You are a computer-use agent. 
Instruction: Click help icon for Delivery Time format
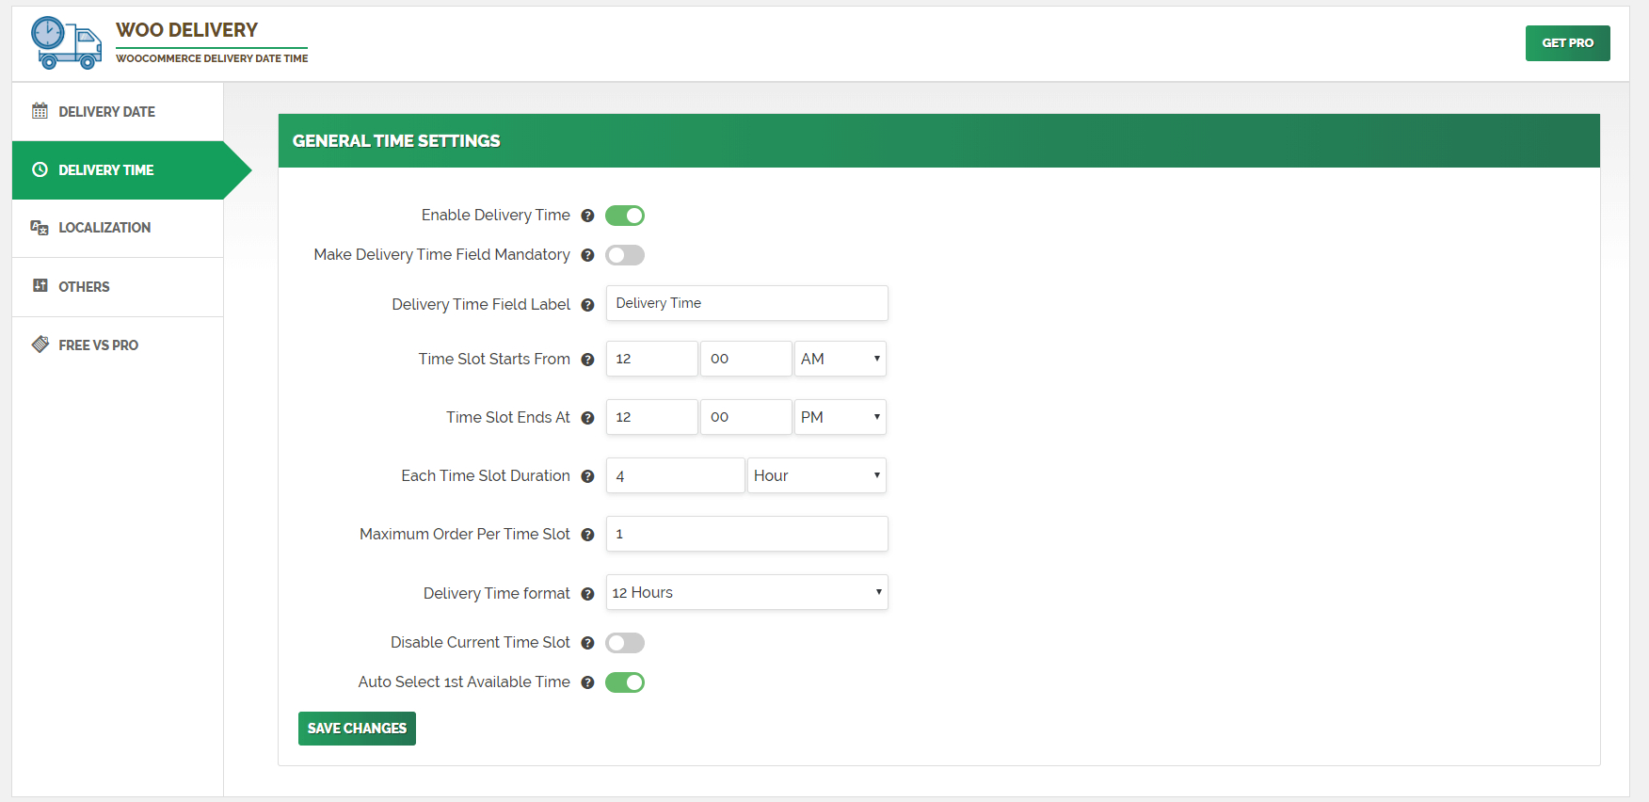tap(587, 594)
